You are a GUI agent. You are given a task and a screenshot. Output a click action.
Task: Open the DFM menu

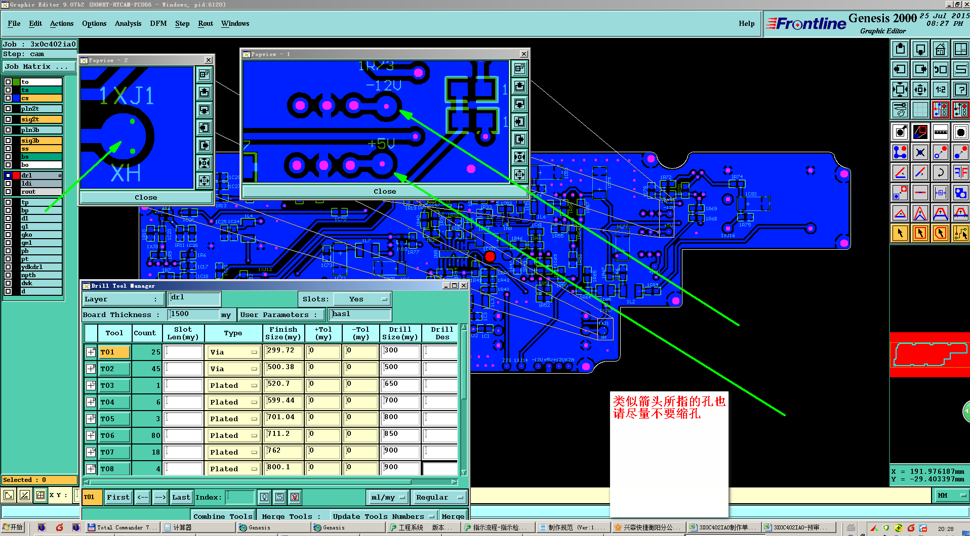coord(158,23)
